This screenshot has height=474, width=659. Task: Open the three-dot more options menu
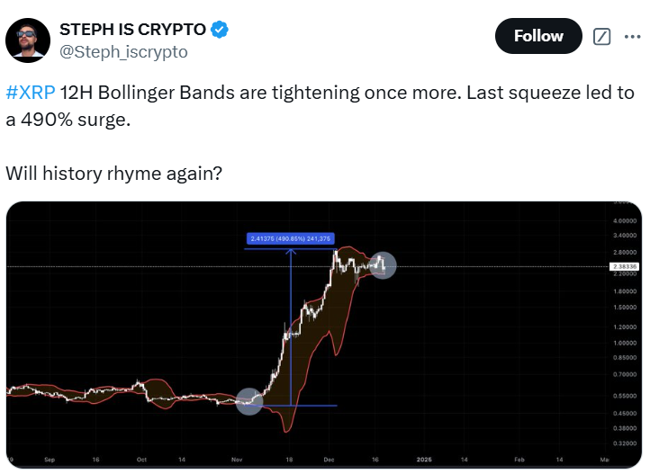click(x=633, y=37)
